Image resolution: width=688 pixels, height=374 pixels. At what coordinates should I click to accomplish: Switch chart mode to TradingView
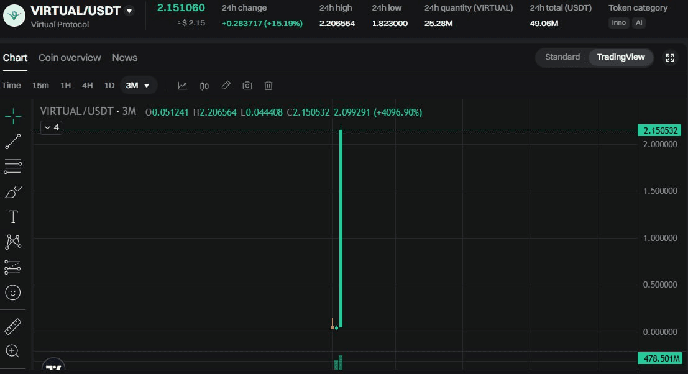[620, 57]
